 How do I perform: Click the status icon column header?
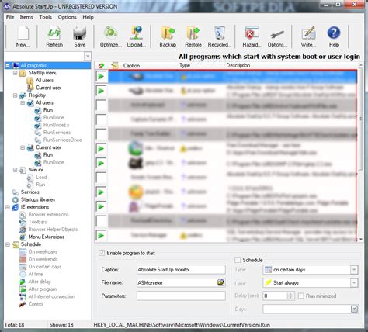click(x=101, y=66)
